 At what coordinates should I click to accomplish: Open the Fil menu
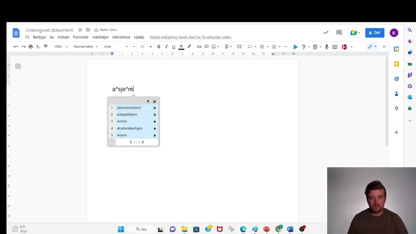pos(27,37)
